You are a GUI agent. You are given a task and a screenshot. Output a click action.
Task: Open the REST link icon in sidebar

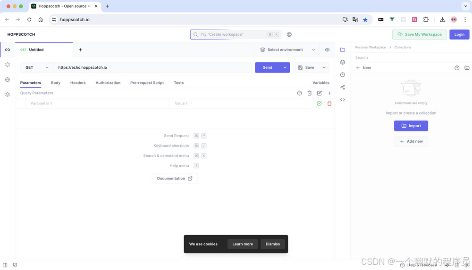pos(8,49)
